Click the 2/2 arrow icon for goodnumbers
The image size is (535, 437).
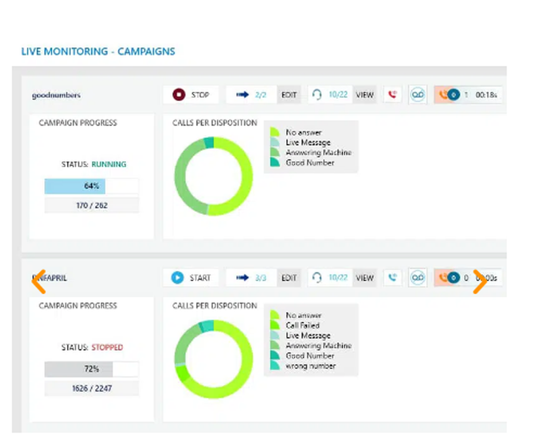click(x=242, y=95)
